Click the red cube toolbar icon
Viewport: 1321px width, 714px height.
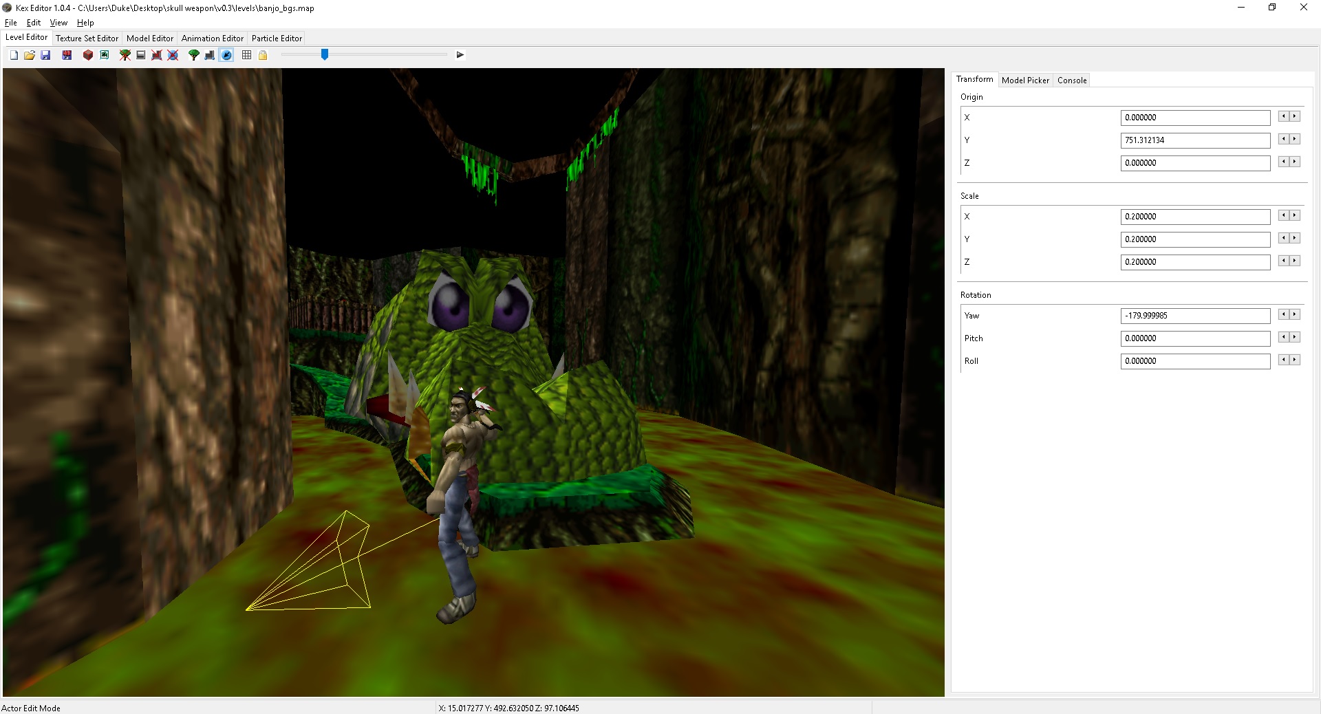88,55
